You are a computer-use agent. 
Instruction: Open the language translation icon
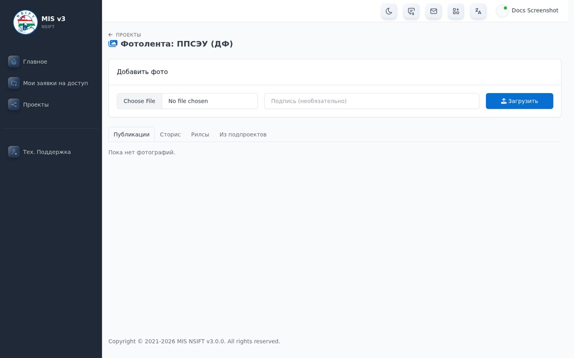(x=478, y=11)
